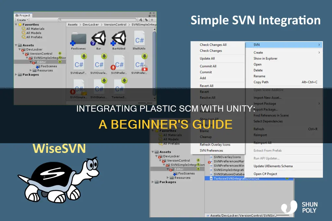Open the Create dropdown in the Project toolbar
The width and height of the screenshot is (332, 221).
point(22,20)
